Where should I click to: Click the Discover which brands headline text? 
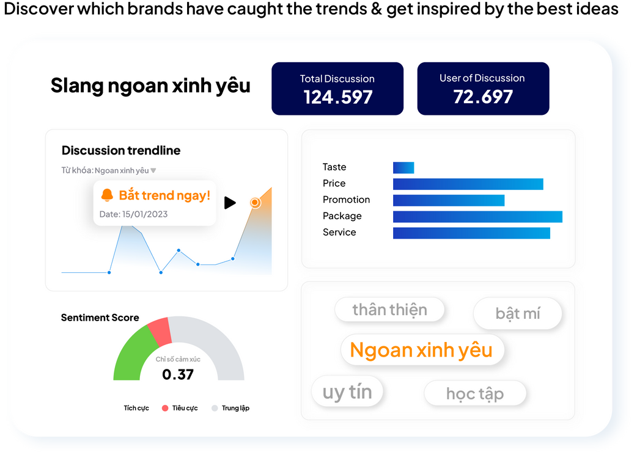(311, 9)
